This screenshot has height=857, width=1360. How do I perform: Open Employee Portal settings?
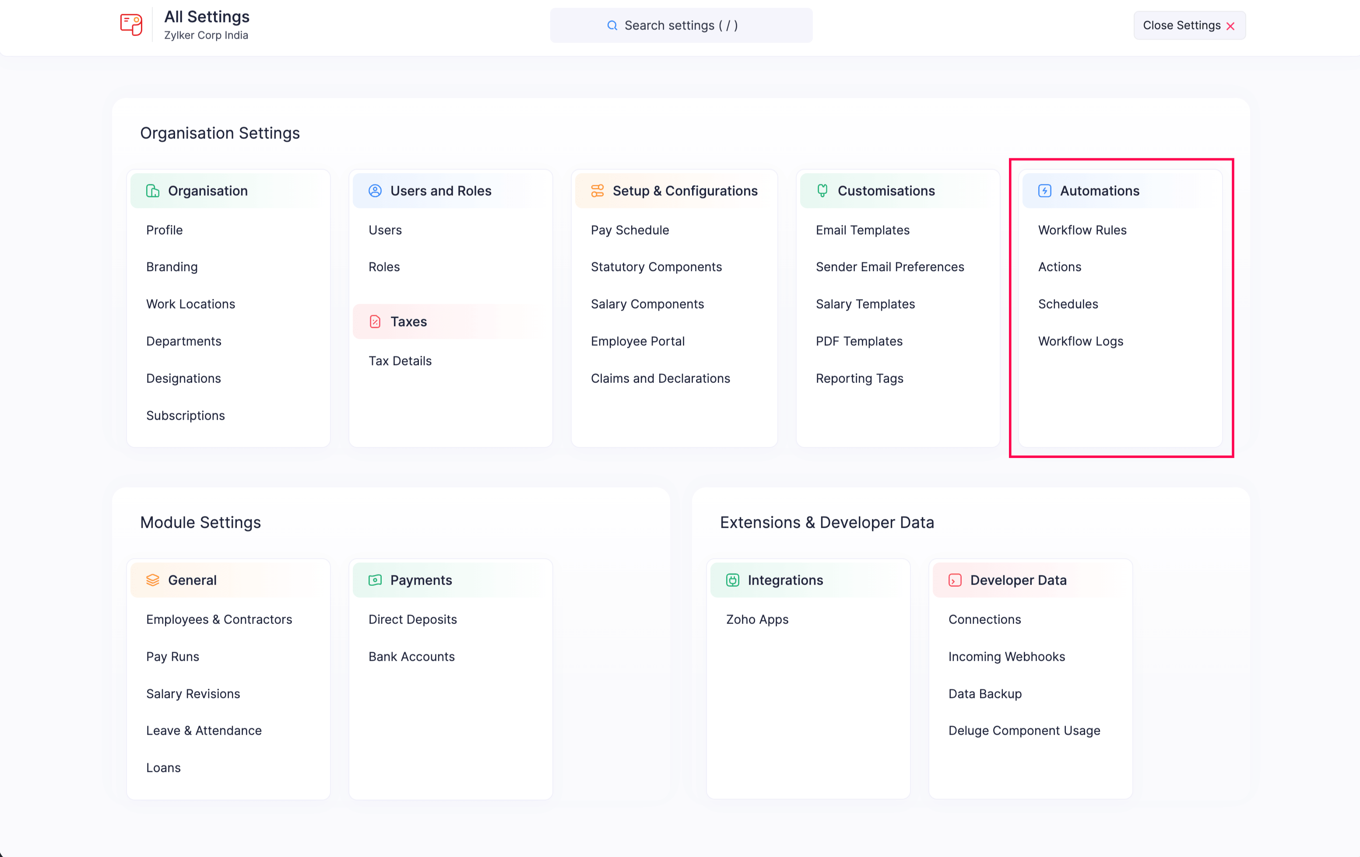[638, 342]
